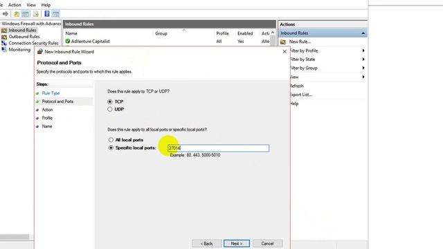
Task: Click Next in the wizard
Action: pos(237,243)
